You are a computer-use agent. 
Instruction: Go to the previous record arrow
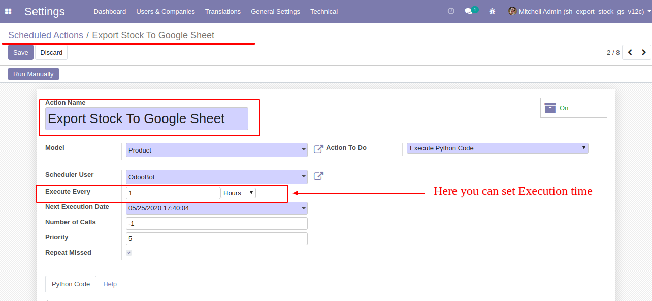[630, 52]
